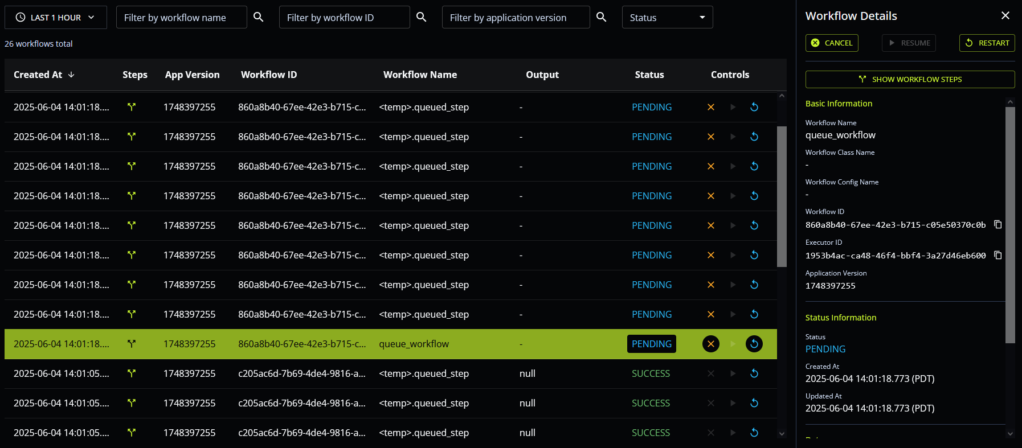Image resolution: width=1022 pixels, height=448 pixels.
Task: Open steps icon of last SUCCESS row
Action: (132, 433)
